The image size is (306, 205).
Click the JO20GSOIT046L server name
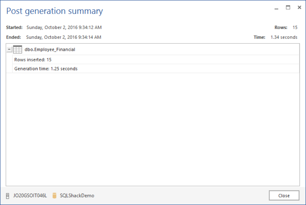tap(30, 196)
